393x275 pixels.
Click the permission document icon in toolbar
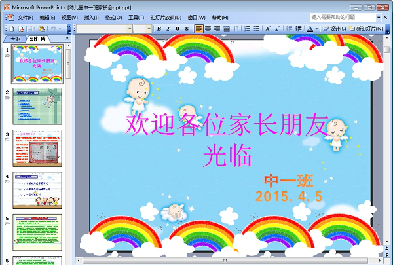pyautogui.click(x=22, y=29)
